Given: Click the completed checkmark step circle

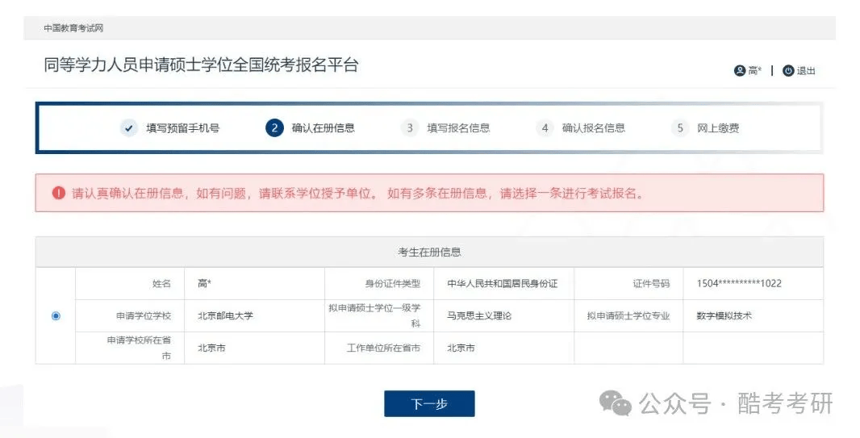Looking at the screenshot, I should coord(129,128).
